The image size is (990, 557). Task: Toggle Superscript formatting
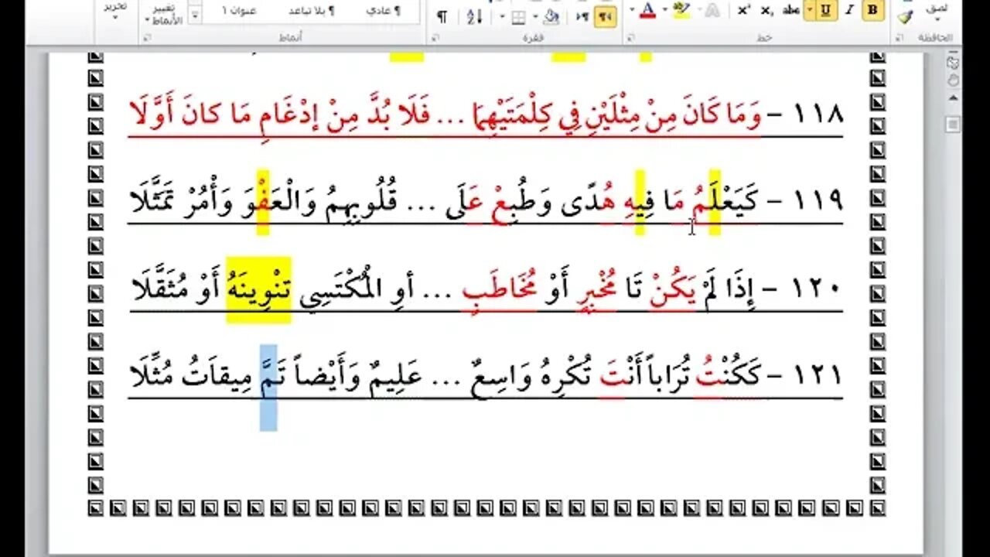click(744, 9)
